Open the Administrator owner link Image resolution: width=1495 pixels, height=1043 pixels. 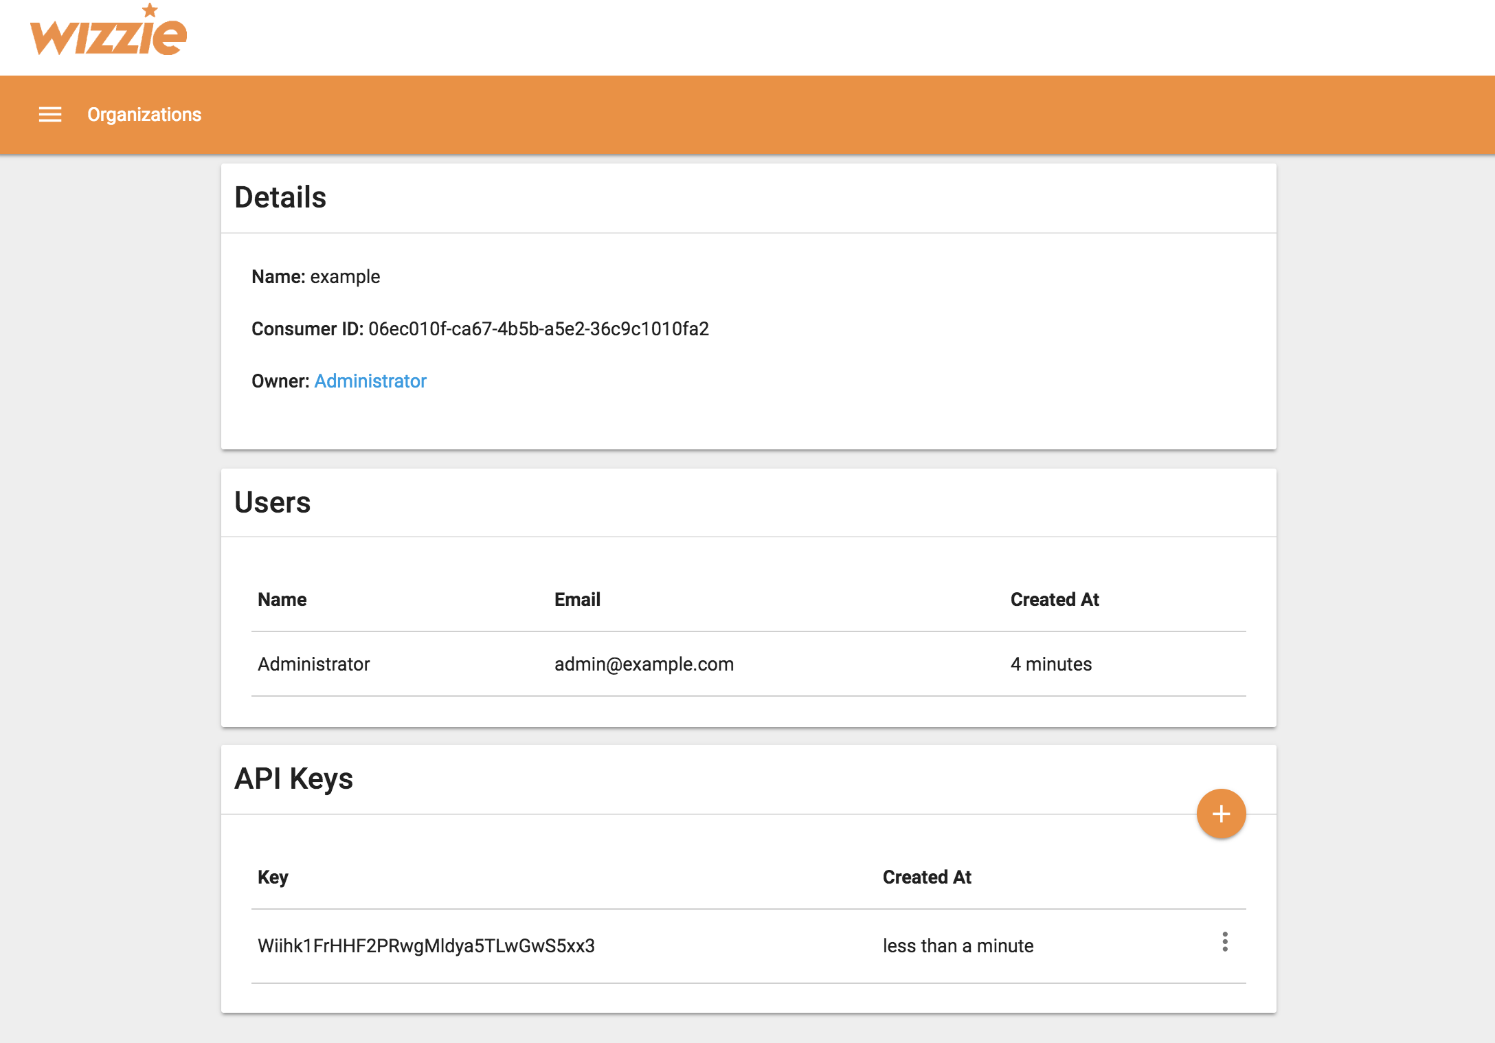pos(370,381)
